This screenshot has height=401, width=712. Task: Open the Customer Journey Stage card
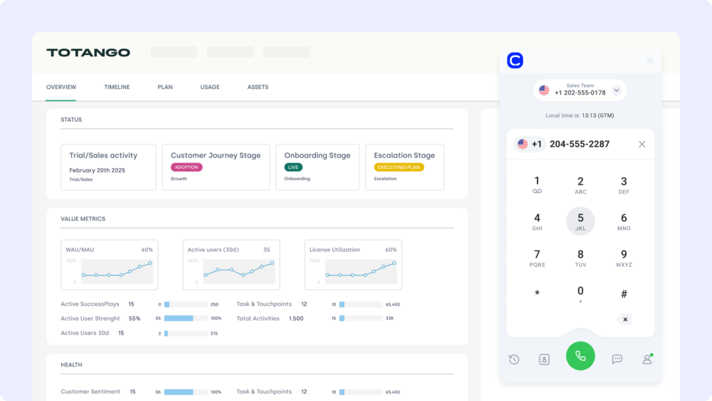click(216, 167)
